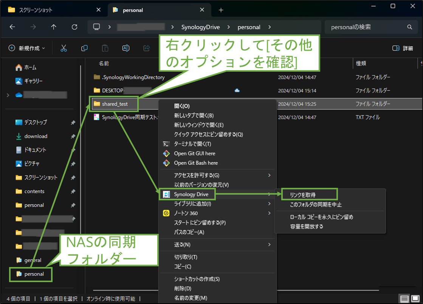Click the Rename icon in toolbar
The height and width of the screenshot is (304, 423).
pyautogui.click(x=126, y=48)
